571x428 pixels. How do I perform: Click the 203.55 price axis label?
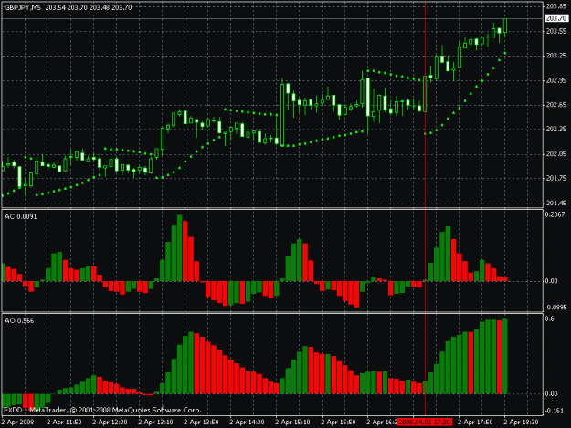pos(556,31)
